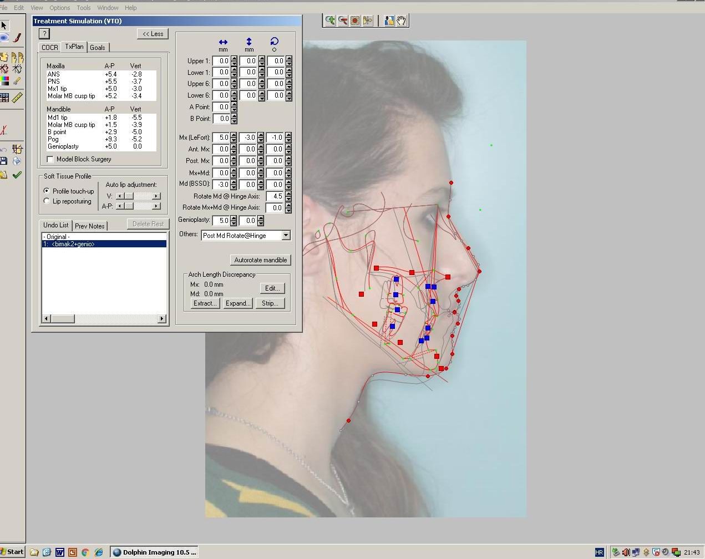Image resolution: width=705 pixels, height=559 pixels.
Task: Open the color spectrum palette icon
Action: pyautogui.click(x=4, y=81)
